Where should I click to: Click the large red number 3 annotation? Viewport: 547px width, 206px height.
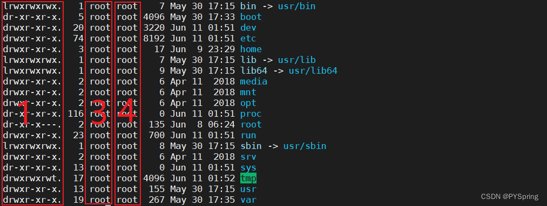click(x=98, y=112)
